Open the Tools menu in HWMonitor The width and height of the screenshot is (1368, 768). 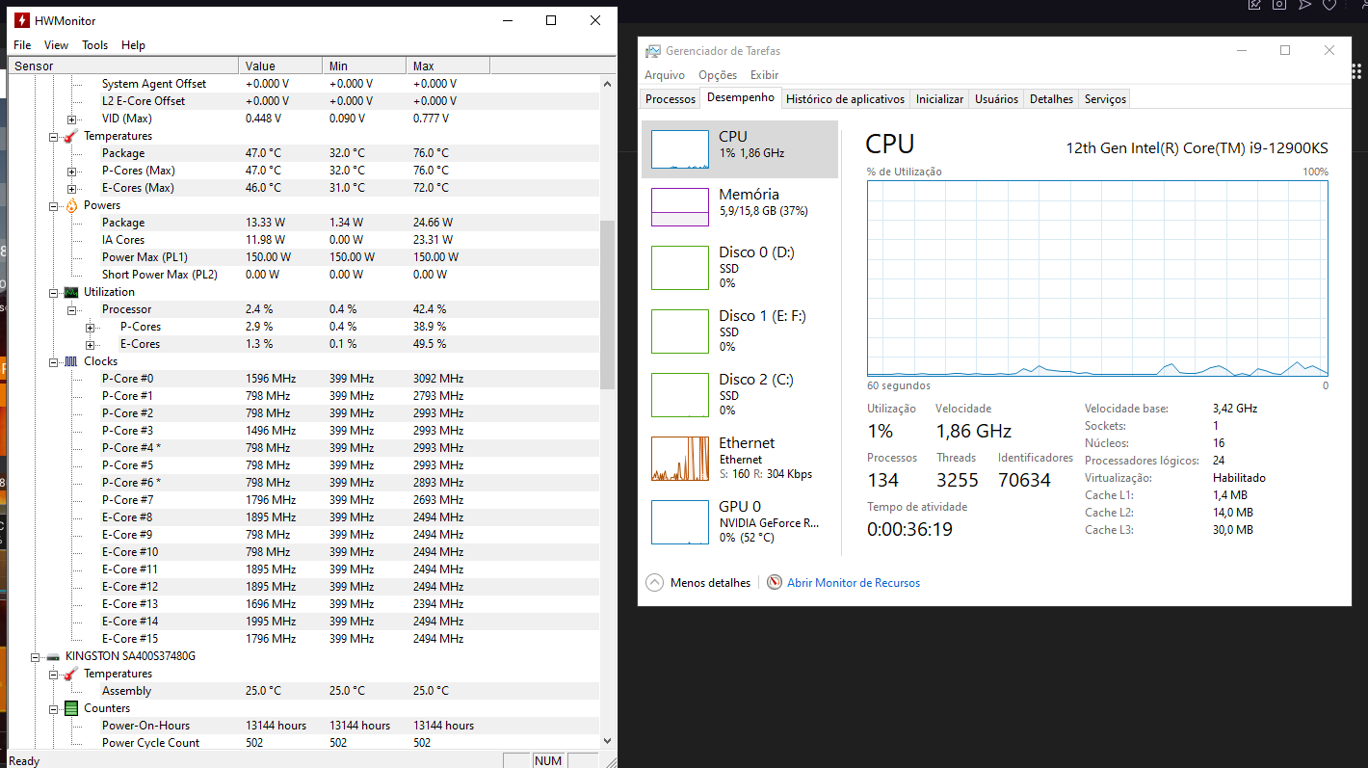(94, 45)
